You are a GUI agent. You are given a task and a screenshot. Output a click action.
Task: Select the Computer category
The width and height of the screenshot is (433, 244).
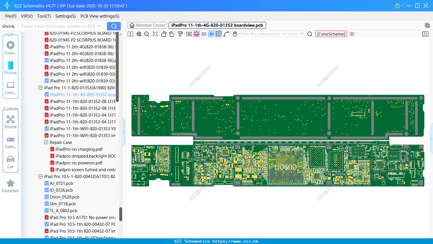[x=11, y=88]
